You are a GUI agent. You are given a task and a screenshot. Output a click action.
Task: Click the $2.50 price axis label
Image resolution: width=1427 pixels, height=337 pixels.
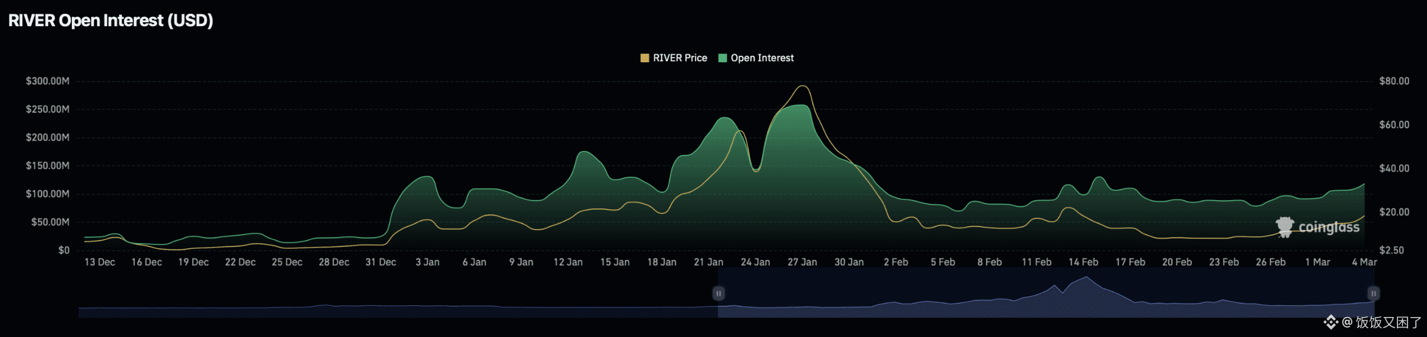pos(1391,250)
